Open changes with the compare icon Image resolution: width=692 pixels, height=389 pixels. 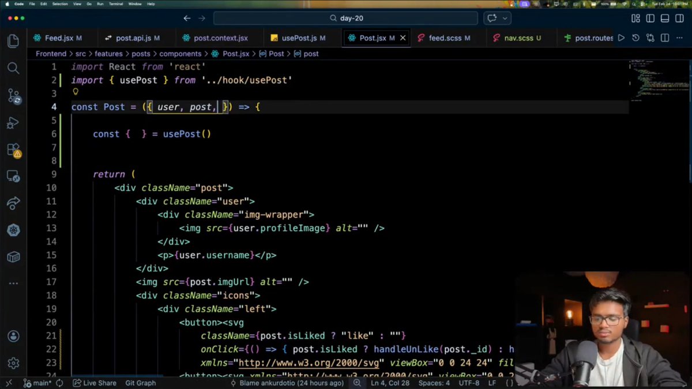(650, 38)
